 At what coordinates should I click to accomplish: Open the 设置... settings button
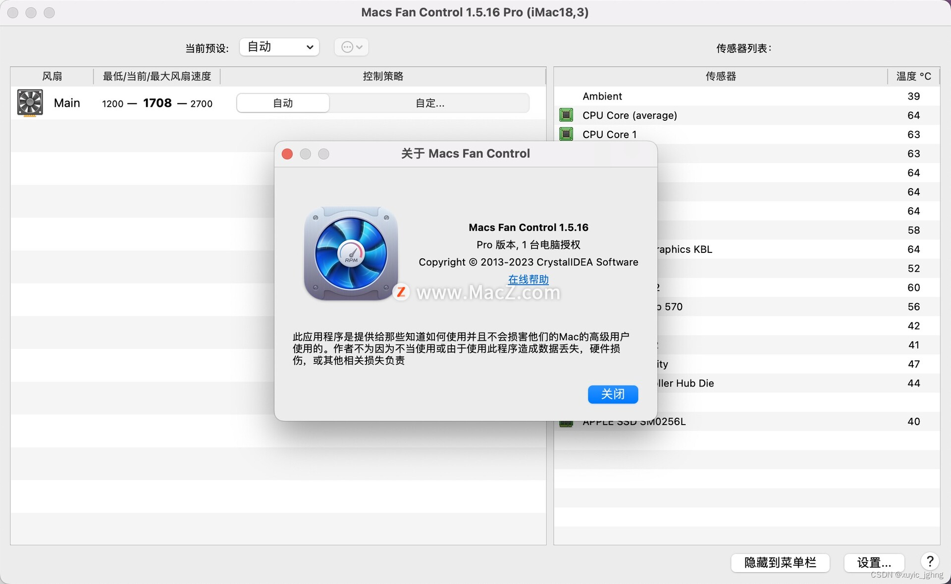[x=874, y=563]
